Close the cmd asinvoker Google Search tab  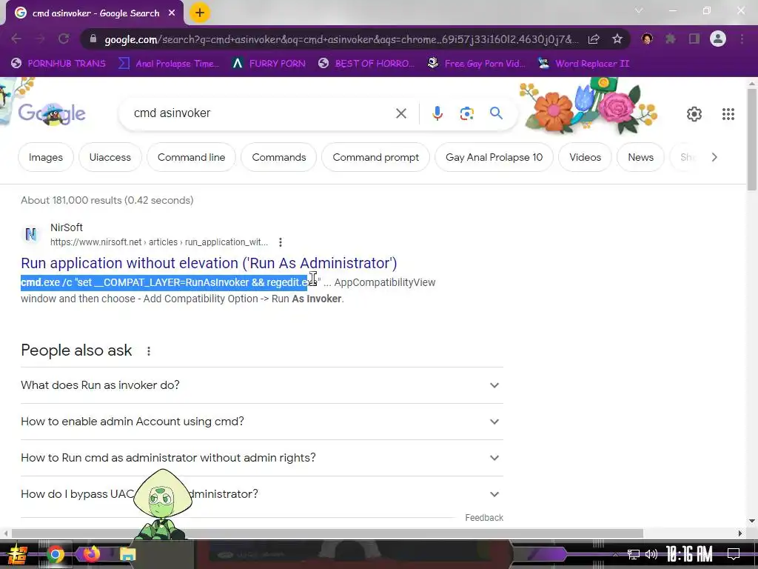click(x=172, y=13)
